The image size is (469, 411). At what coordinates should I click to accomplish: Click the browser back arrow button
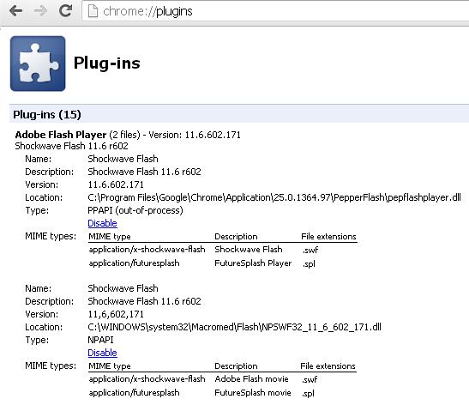[x=15, y=11]
